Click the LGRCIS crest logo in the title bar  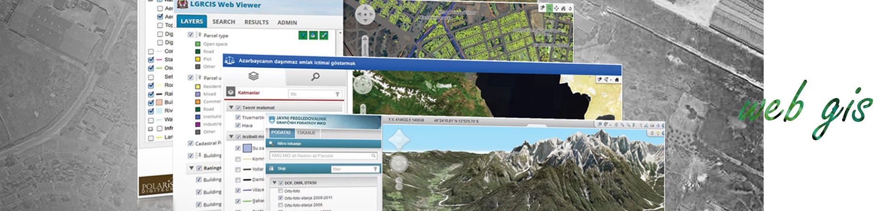(182, 4)
